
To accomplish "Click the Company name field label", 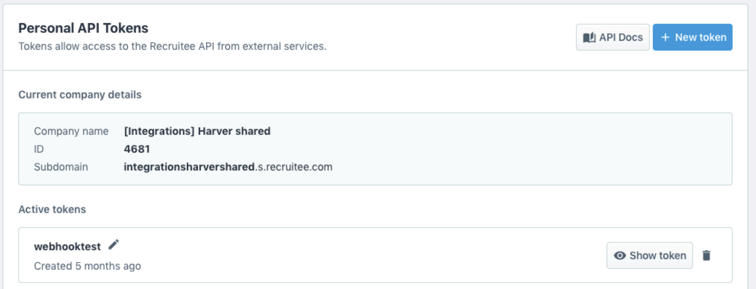I will pyautogui.click(x=71, y=131).
